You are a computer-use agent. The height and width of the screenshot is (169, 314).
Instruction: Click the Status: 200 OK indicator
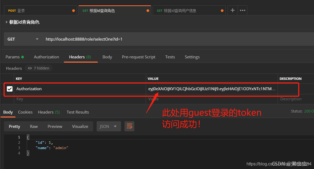coord(303,111)
